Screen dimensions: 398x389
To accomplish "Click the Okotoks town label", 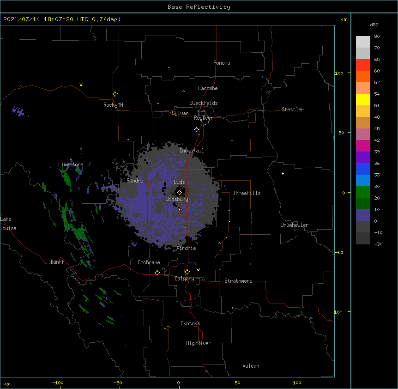I will (190, 323).
